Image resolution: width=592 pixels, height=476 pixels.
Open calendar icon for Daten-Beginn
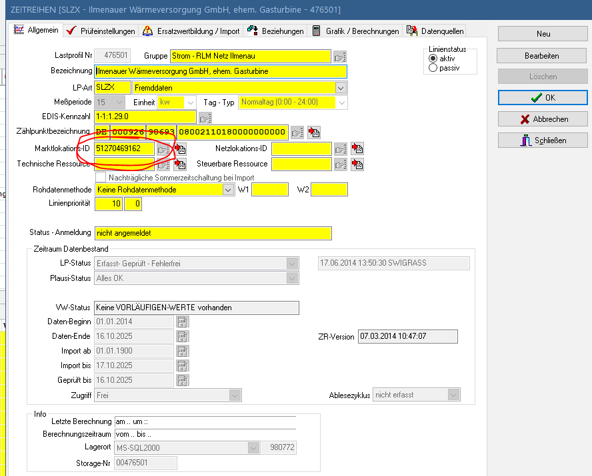pyautogui.click(x=182, y=322)
